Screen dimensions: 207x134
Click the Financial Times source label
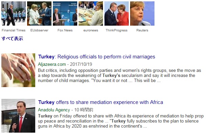coord(14,30)
